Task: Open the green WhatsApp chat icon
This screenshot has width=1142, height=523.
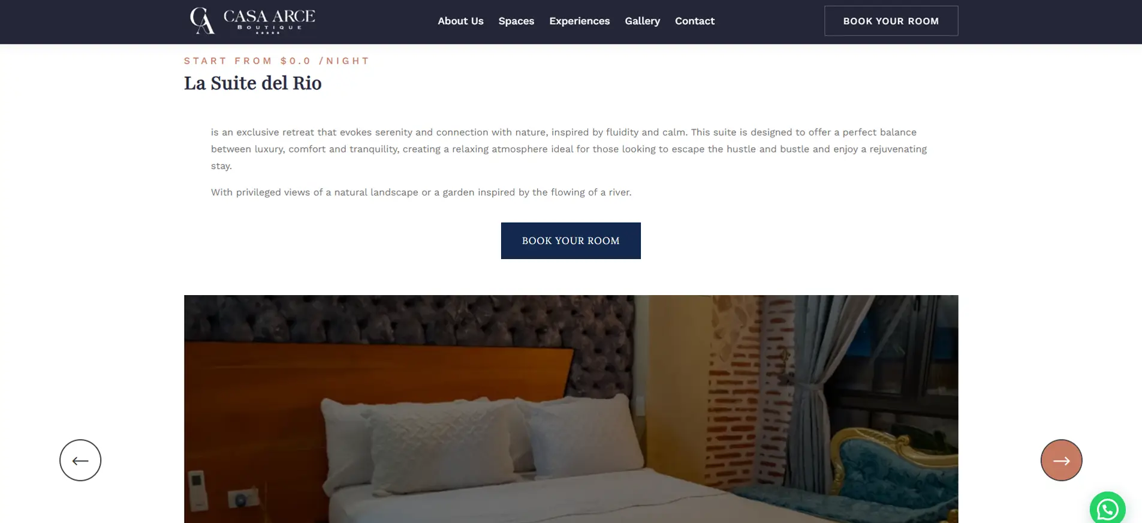Action: point(1107,509)
